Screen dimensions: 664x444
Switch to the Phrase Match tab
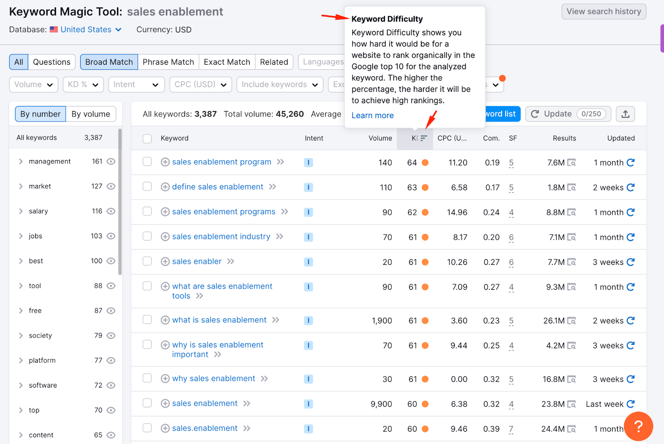point(168,62)
